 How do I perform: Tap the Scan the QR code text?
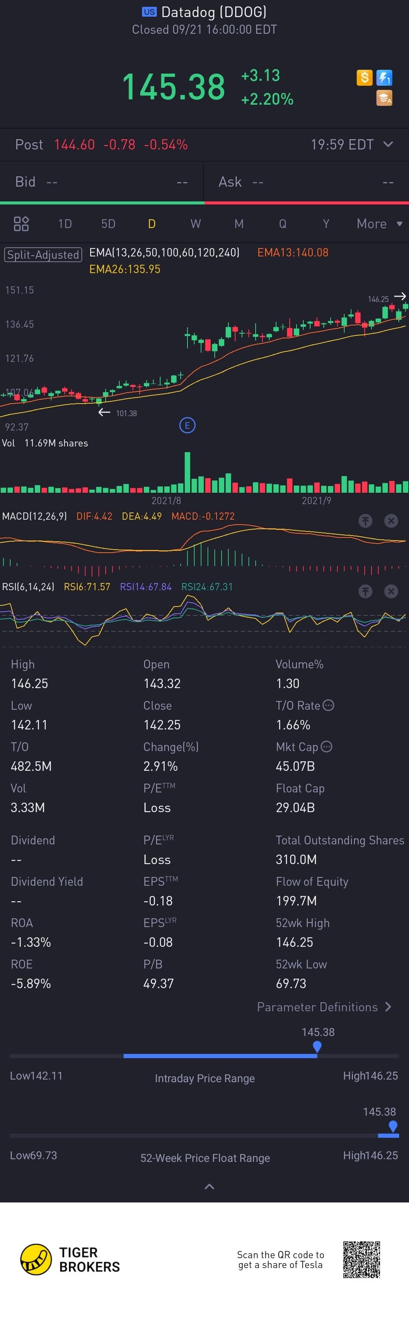(x=280, y=1260)
